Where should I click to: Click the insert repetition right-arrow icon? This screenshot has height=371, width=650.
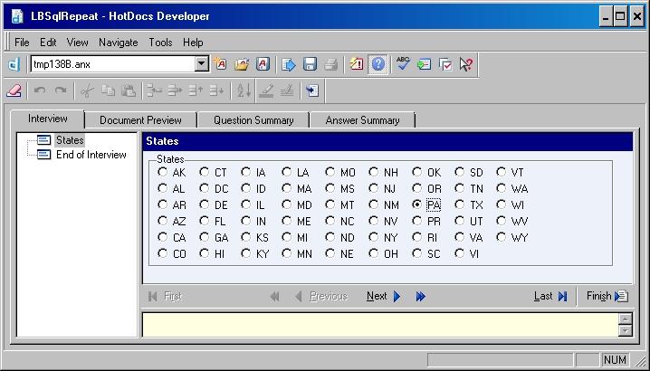(175, 90)
